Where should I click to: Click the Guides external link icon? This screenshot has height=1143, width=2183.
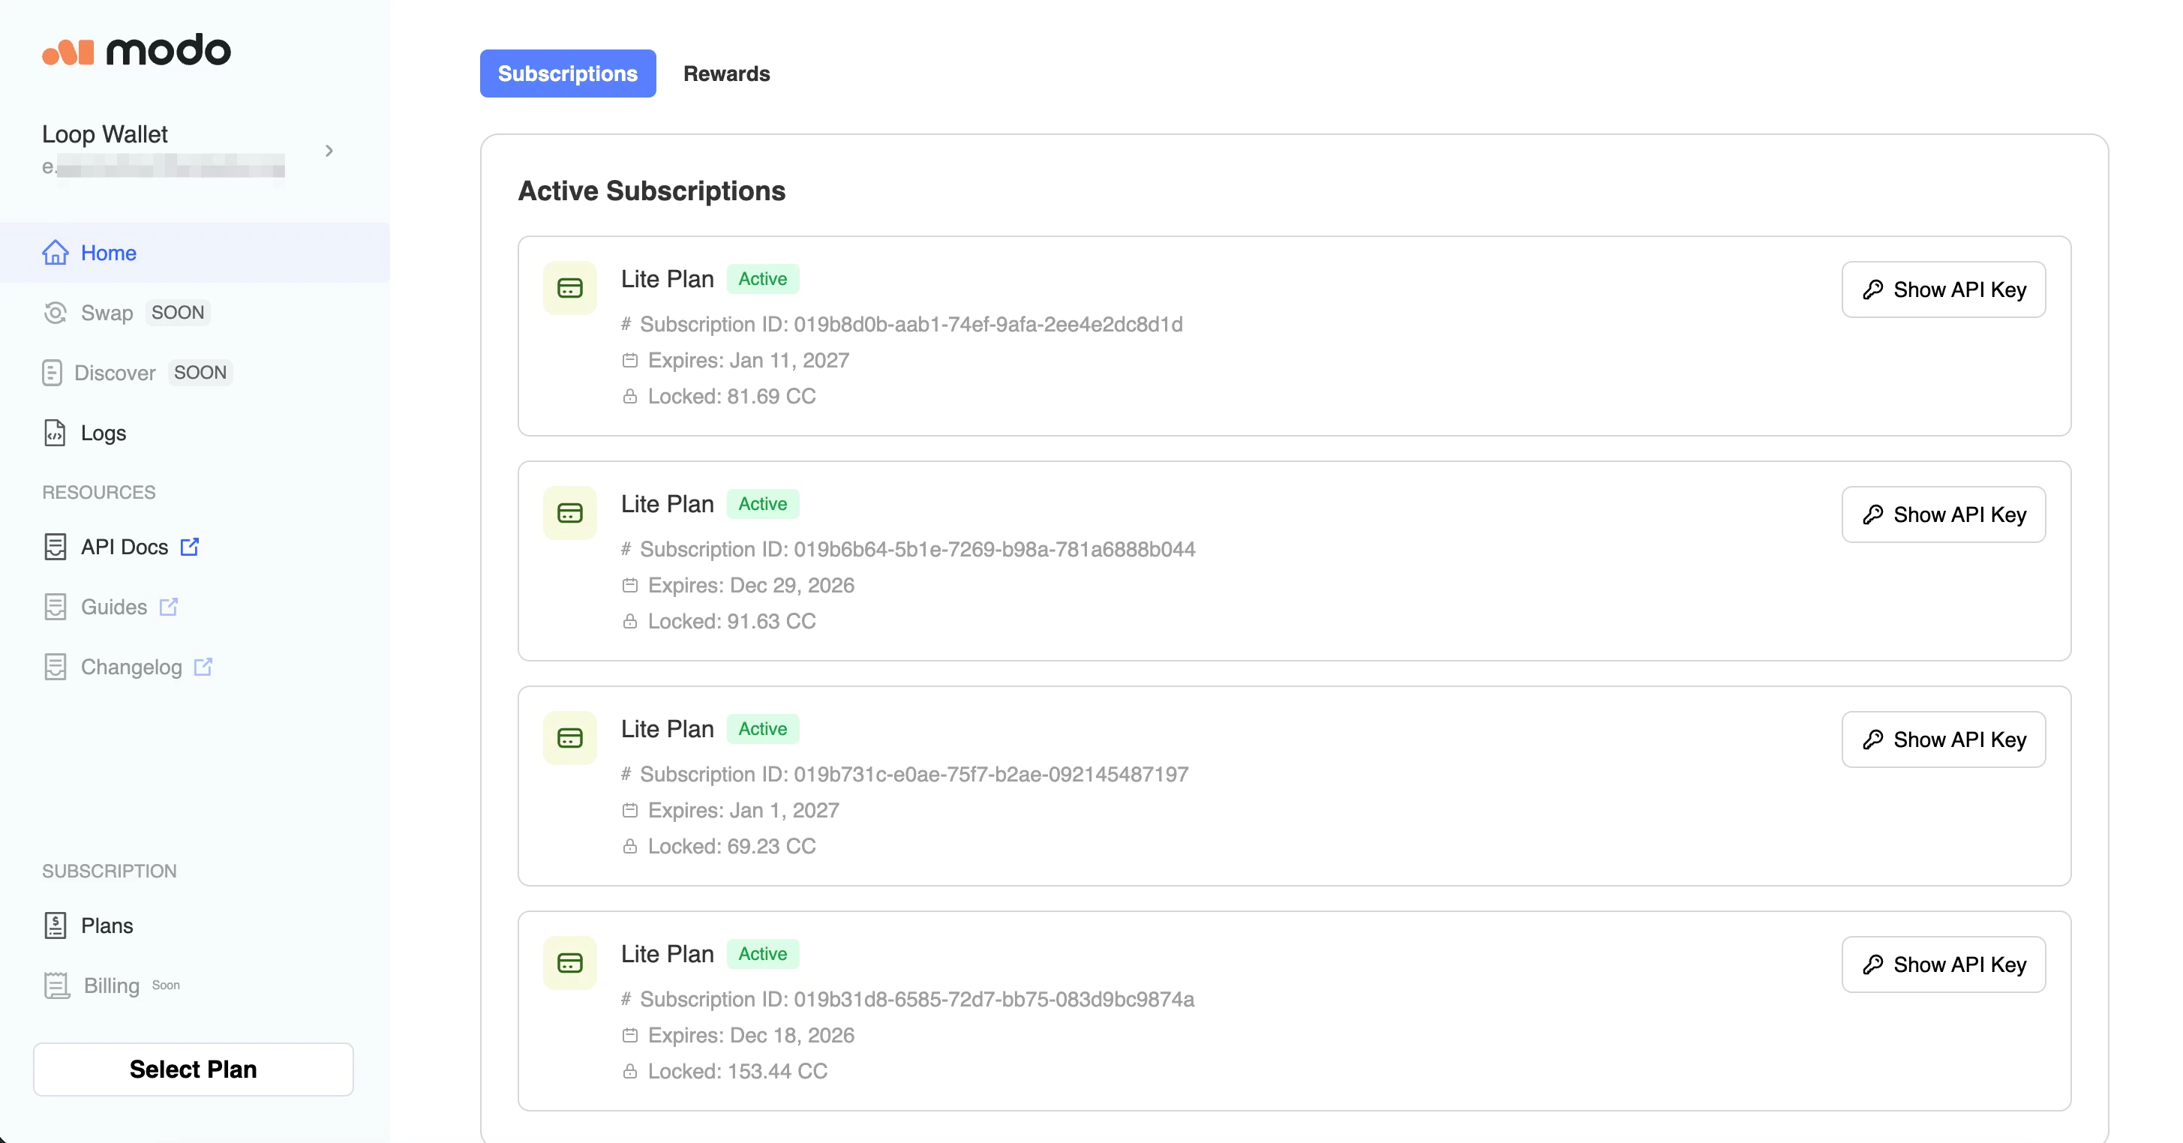[x=169, y=607]
